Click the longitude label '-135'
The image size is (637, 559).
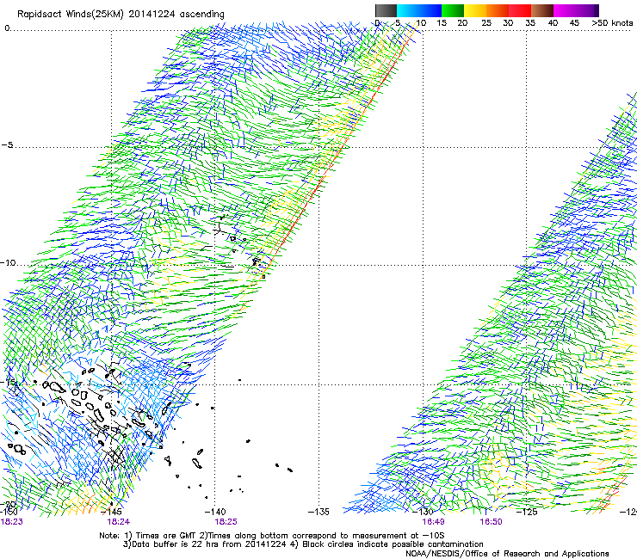click(318, 512)
